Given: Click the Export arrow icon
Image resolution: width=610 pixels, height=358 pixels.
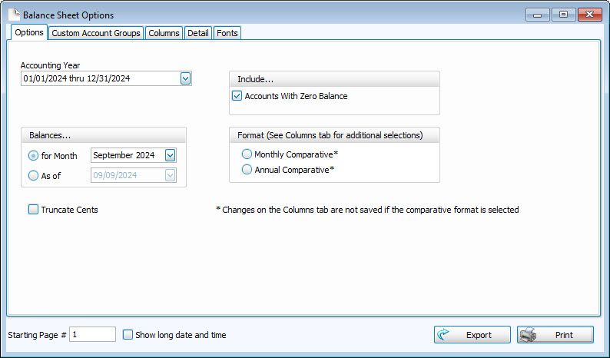Looking at the screenshot, I should tap(443, 335).
